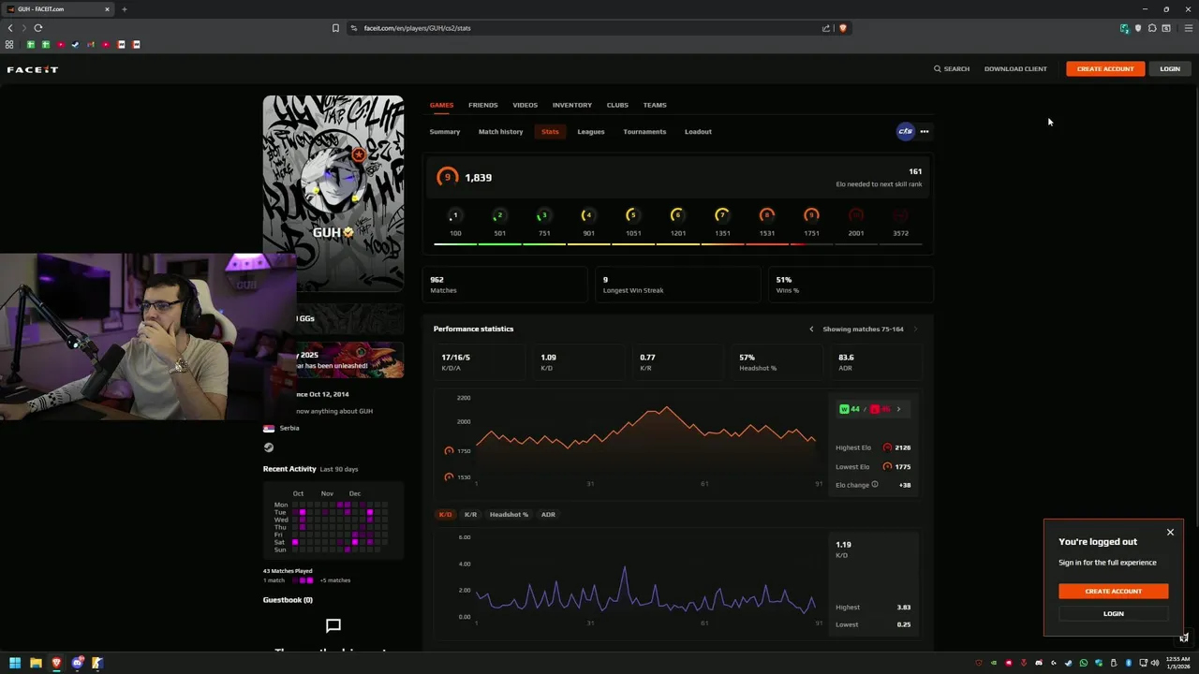Click the level 9 skill badge beside 1,839
The width and height of the screenshot is (1199, 674).
point(448,177)
